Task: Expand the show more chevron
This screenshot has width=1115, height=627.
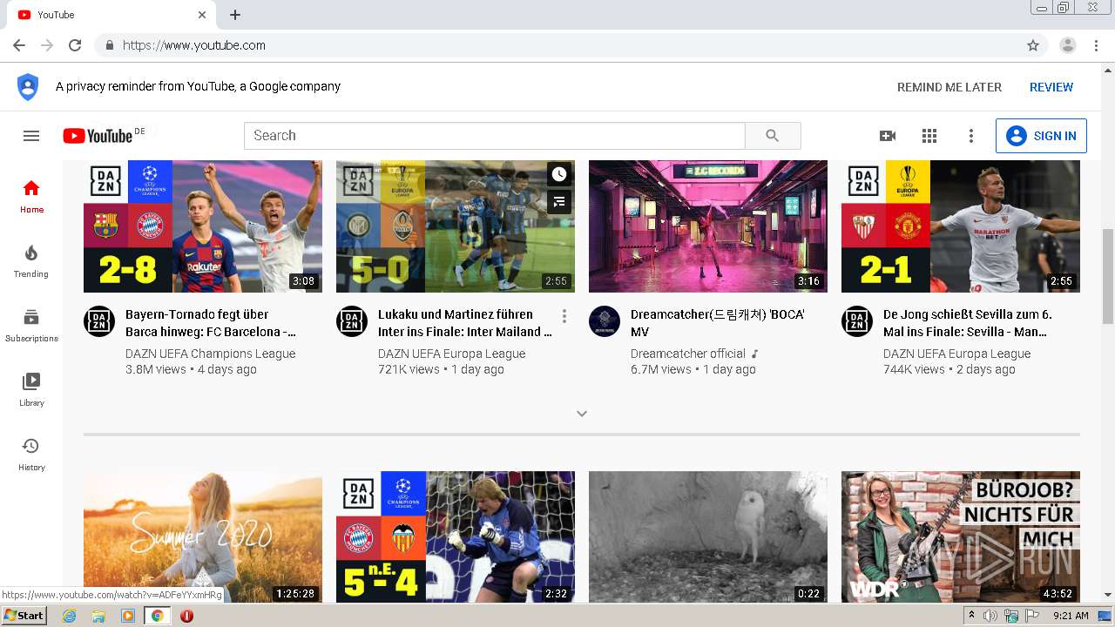Action: [582, 414]
